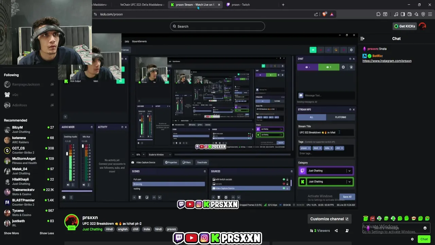Collapse the Kick chat panel icon
This screenshot has width=435, height=245.
[x=362, y=38]
